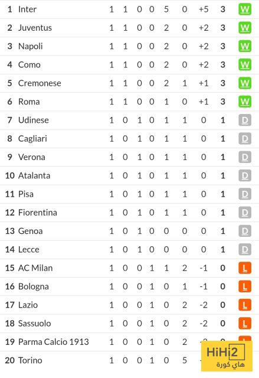Click Cremonese's W result badge

tap(245, 83)
